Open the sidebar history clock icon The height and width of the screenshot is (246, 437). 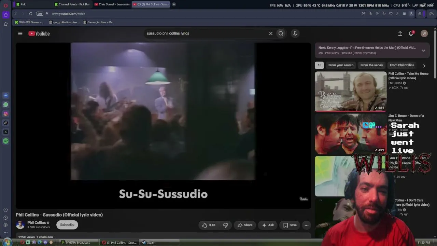click(5, 218)
